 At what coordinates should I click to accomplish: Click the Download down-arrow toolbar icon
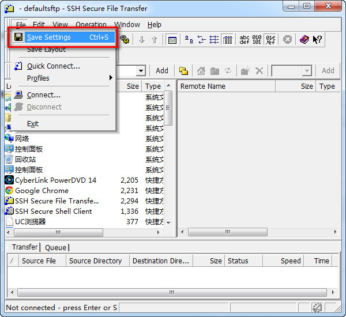[x=142, y=40]
